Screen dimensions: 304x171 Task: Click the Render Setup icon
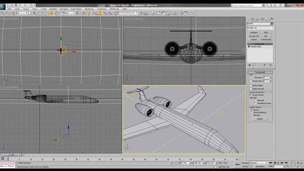181,13
